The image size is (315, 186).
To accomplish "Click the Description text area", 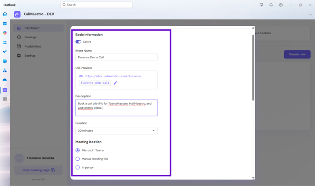I will coord(116,108).
